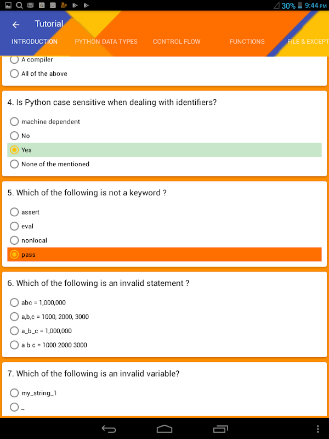Open the three-dot overflow menu at bottom

pos(318,429)
